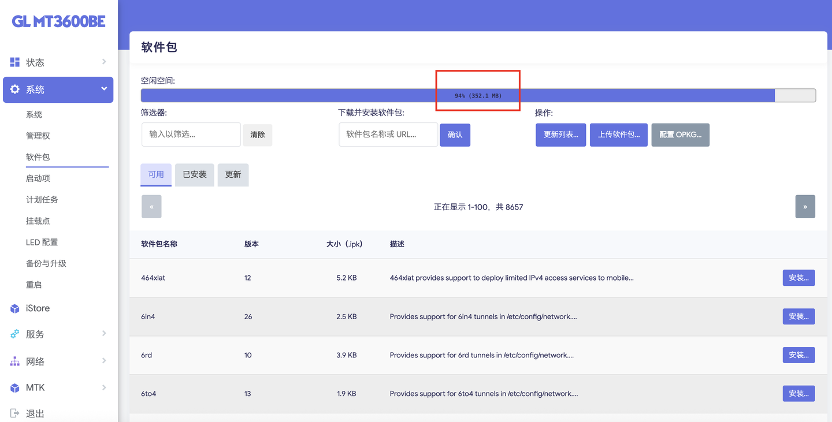Viewport: 832px width, 422px height.
Task: Open the 管理权 submenu item
Action: pyautogui.click(x=38, y=136)
